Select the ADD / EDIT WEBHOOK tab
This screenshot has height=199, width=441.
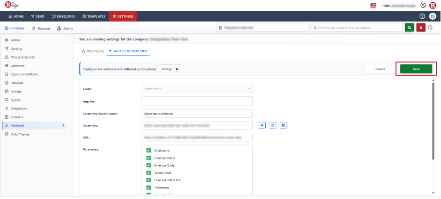[x=128, y=51]
